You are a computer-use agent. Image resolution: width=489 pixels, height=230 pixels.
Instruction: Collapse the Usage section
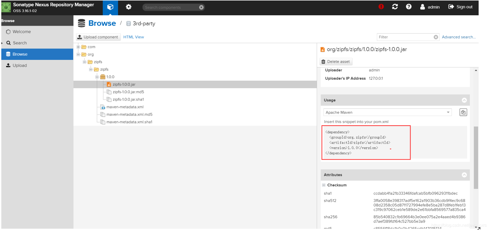464,100
